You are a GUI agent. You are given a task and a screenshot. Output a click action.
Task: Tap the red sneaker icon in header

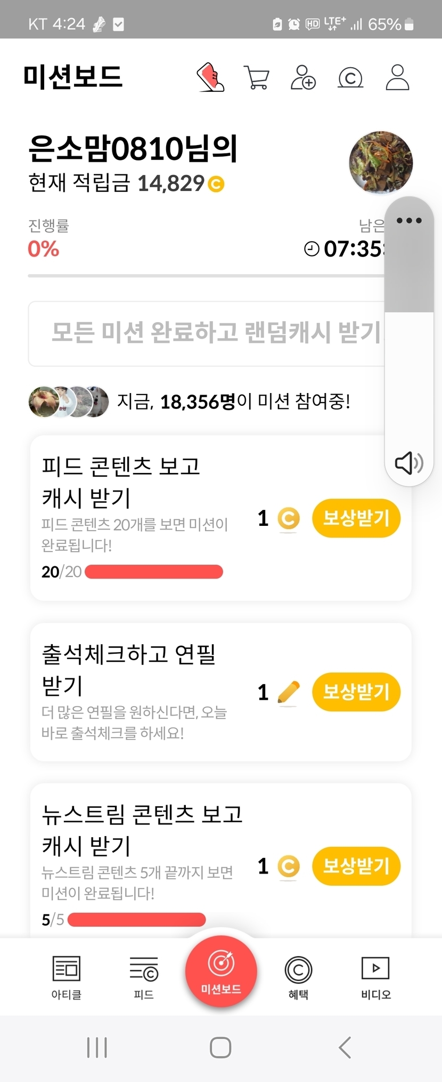click(x=211, y=77)
